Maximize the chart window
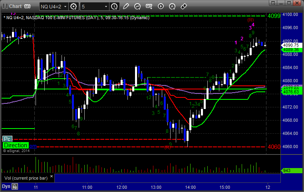Image resolution: width=304 pixels, height=192 pixels. [289, 3]
